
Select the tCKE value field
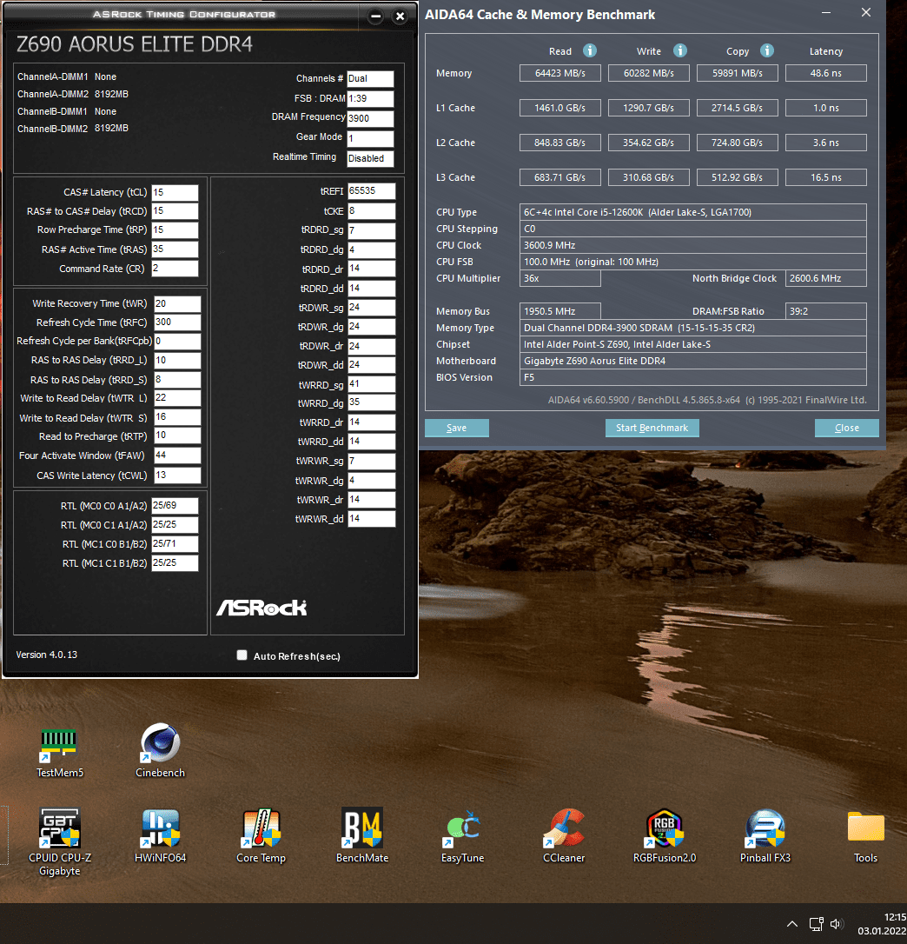371,211
